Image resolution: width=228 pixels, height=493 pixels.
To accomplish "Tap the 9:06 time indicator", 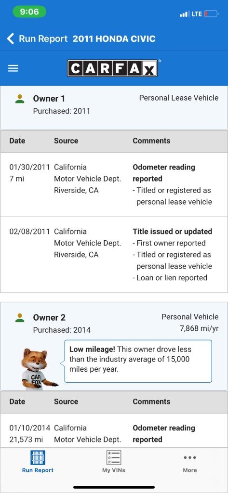I will (x=29, y=12).
